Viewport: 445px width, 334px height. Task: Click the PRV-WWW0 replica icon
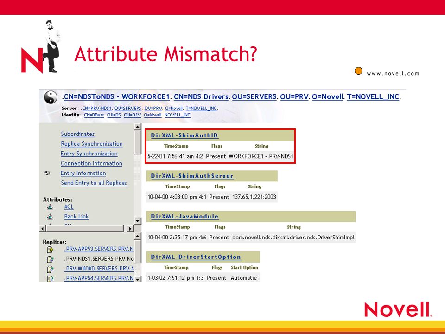(x=50, y=269)
